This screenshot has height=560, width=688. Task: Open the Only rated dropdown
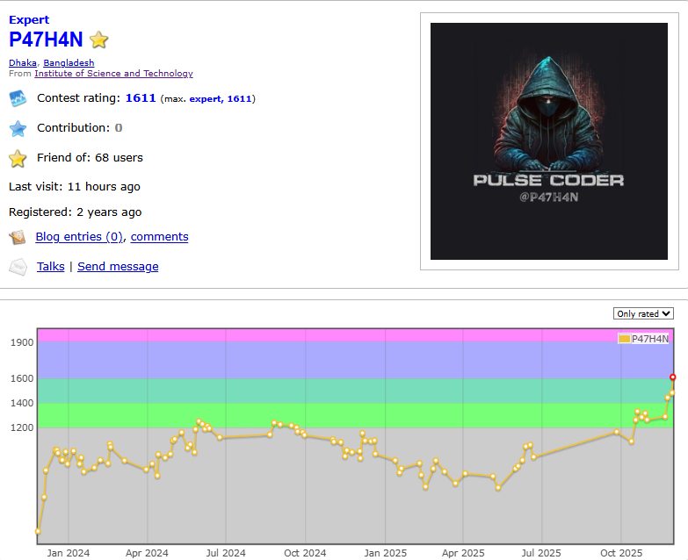tap(643, 313)
